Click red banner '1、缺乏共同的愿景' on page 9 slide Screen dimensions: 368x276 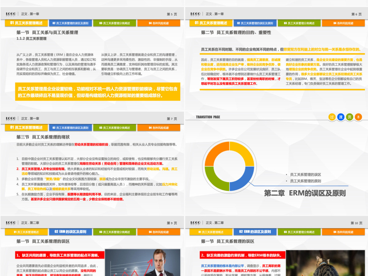point(59,255)
